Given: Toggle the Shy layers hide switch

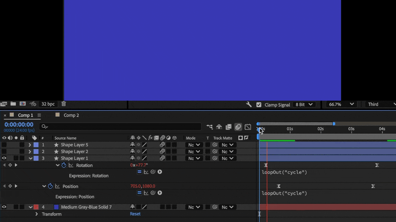Looking at the screenshot, I should coord(219,127).
